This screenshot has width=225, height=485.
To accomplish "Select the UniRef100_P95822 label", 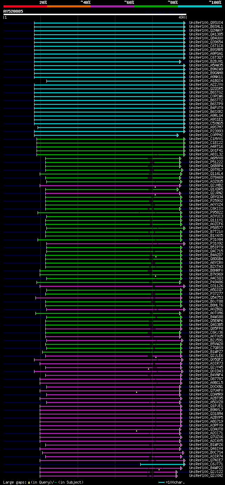I will pyautogui.click(x=206, y=212).
